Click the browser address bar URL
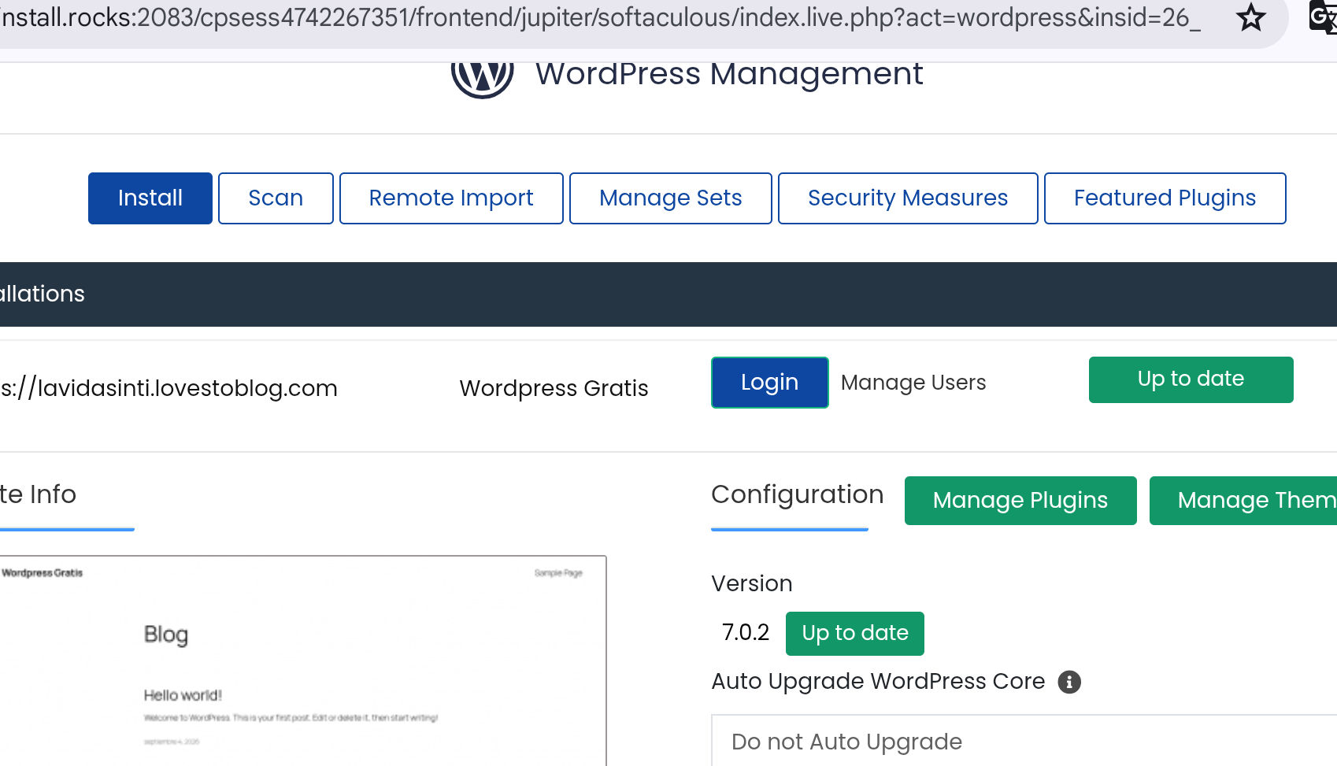 [x=600, y=17]
